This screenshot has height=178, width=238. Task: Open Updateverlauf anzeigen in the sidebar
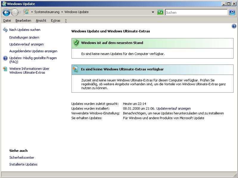click(27, 44)
